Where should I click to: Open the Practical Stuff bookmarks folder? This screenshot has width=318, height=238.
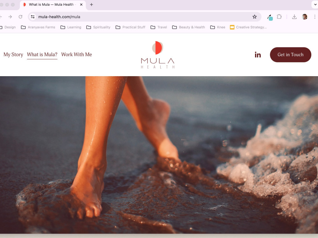click(x=130, y=27)
